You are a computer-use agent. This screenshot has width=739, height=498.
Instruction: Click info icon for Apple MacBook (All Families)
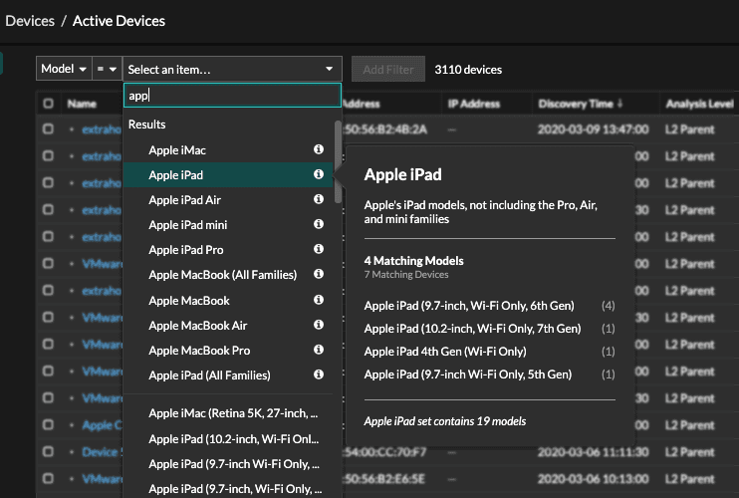pos(319,275)
